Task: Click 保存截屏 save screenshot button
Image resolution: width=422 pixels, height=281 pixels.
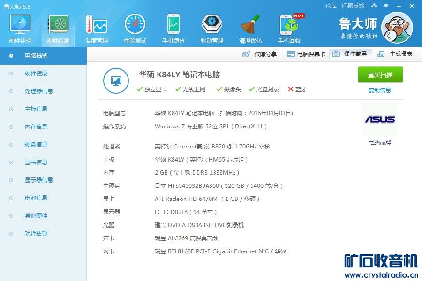Action: [x=350, y=54]
